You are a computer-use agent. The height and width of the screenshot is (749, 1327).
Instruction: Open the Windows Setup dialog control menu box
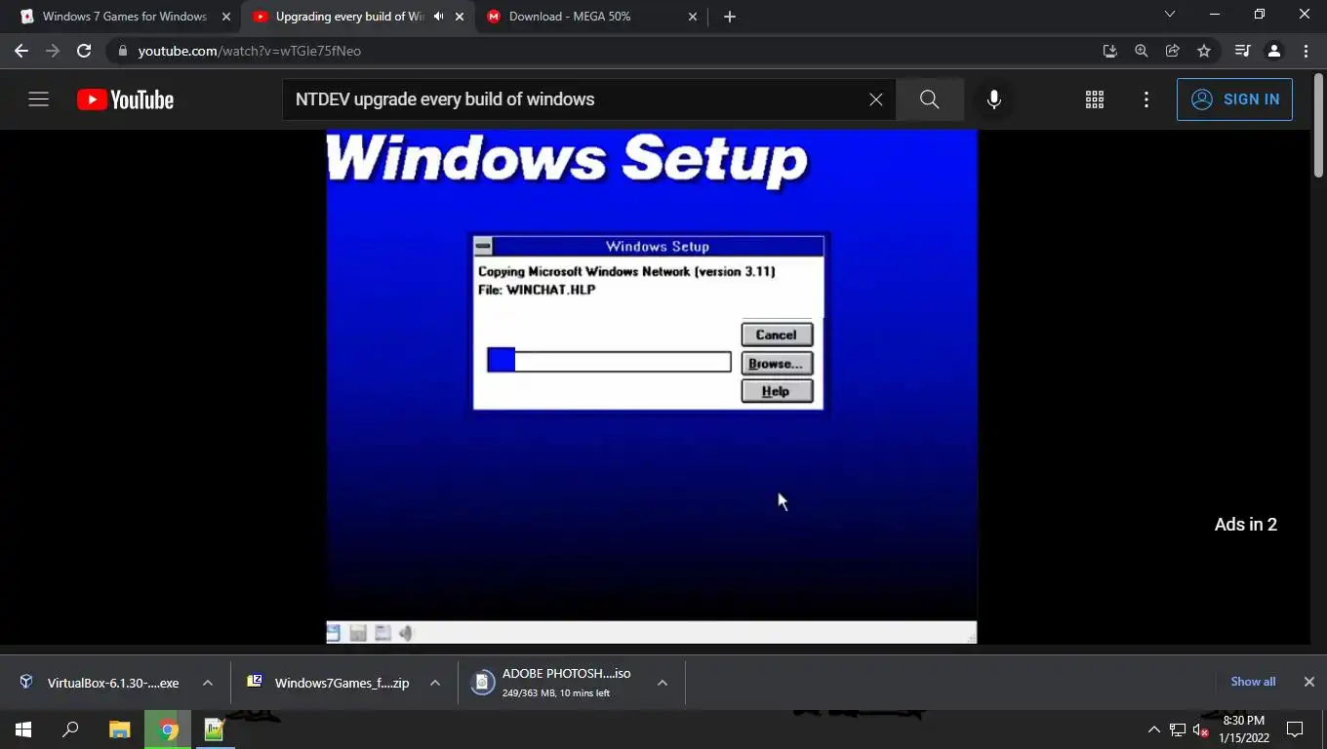483,247
